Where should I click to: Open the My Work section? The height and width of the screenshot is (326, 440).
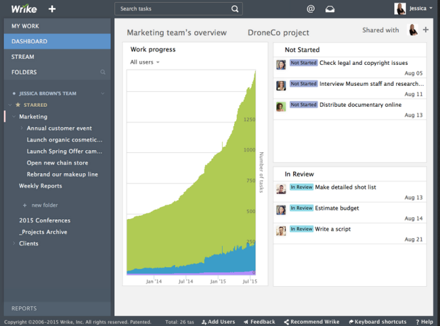(x=25, y=26)
